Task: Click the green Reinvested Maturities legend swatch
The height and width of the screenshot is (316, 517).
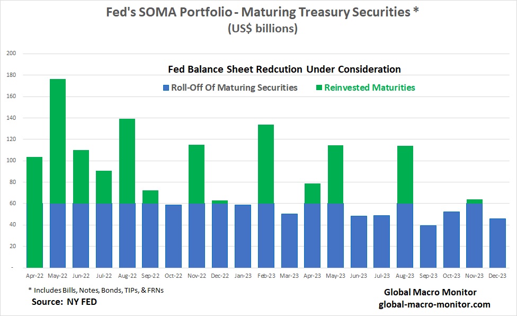Action: click(319, 87)
